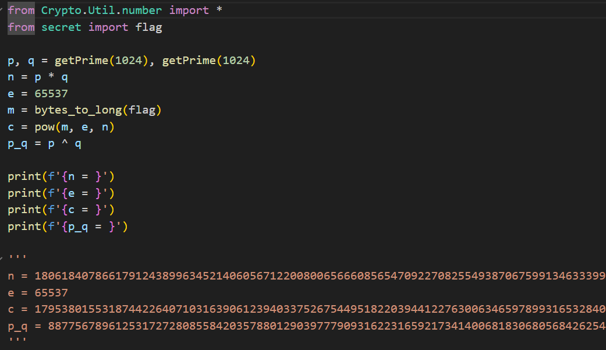Viewport: 606px width, 350px height.
Task: Collapse the docstring fold chevron
Action: pyautogui.click(x=2, y=257)
